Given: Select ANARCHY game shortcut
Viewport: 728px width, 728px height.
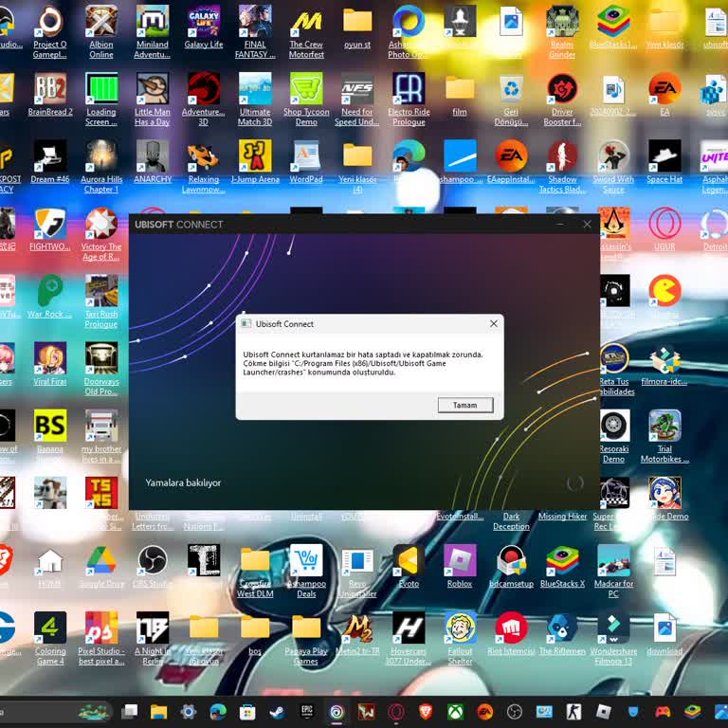Looking at the screenshot, I should (x=153, y=162).
